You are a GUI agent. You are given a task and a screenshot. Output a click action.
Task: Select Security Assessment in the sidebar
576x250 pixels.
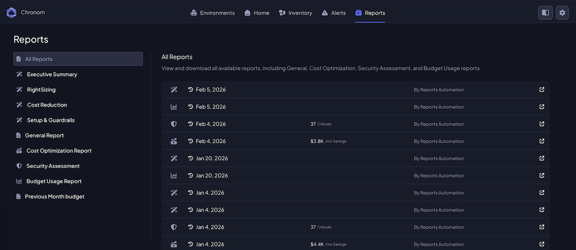click(x=53, y=166)
